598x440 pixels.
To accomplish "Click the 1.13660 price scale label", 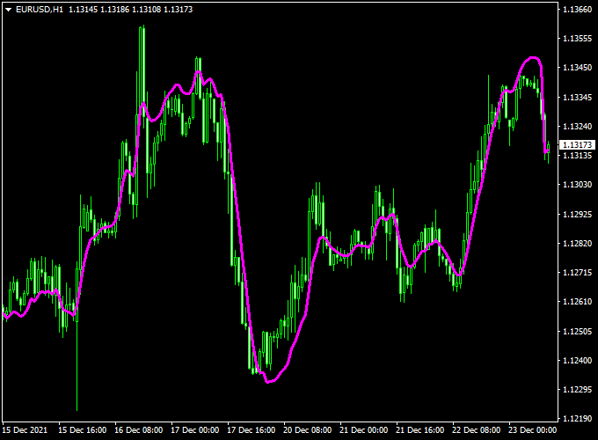I will pyautogui.click(x=578, y=9).
